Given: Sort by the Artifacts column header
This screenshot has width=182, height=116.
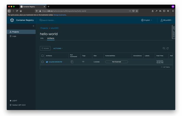Looking at the screenshot, I should pos(49,56).
